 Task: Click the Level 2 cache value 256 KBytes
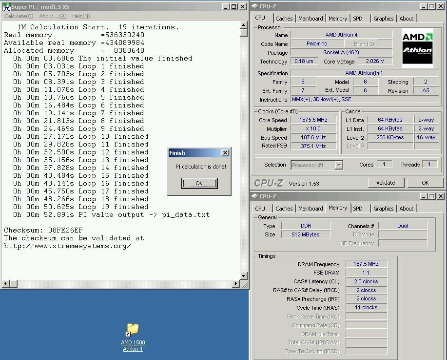coord(390,137)
